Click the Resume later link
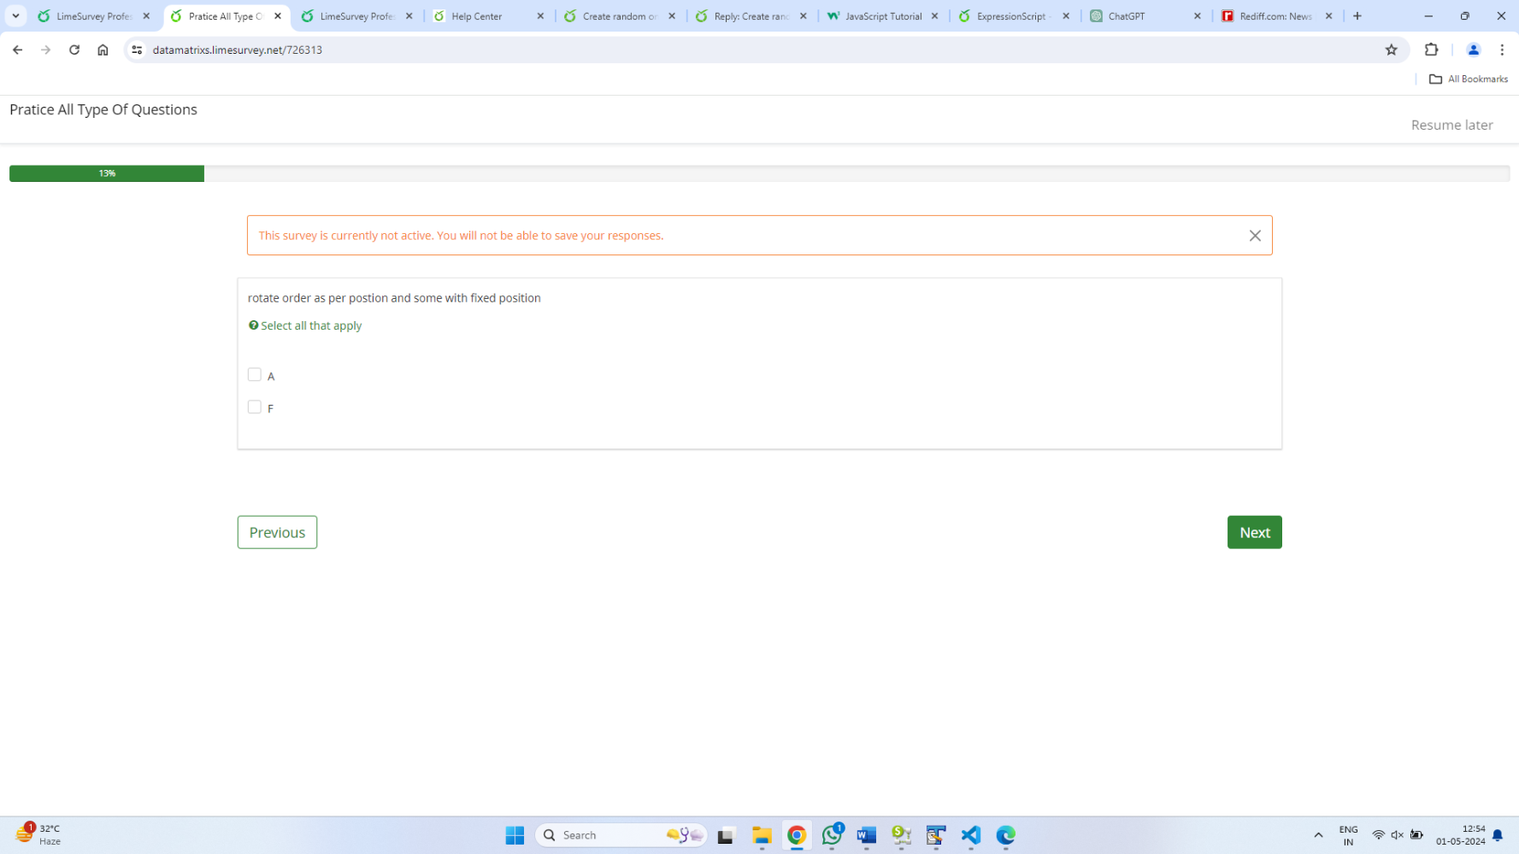Image resolution: width=1519 pixels, height=854 pixels. click(x=1451, y=125)
